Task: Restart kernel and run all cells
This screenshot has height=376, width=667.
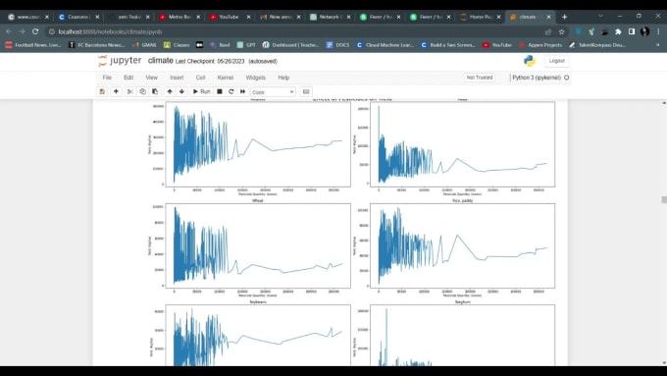Action: (243, 91)
